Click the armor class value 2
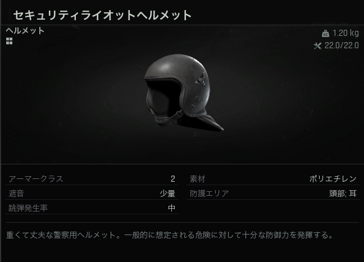The height and width of the screenshot is (262, 364). click(172, 179)
